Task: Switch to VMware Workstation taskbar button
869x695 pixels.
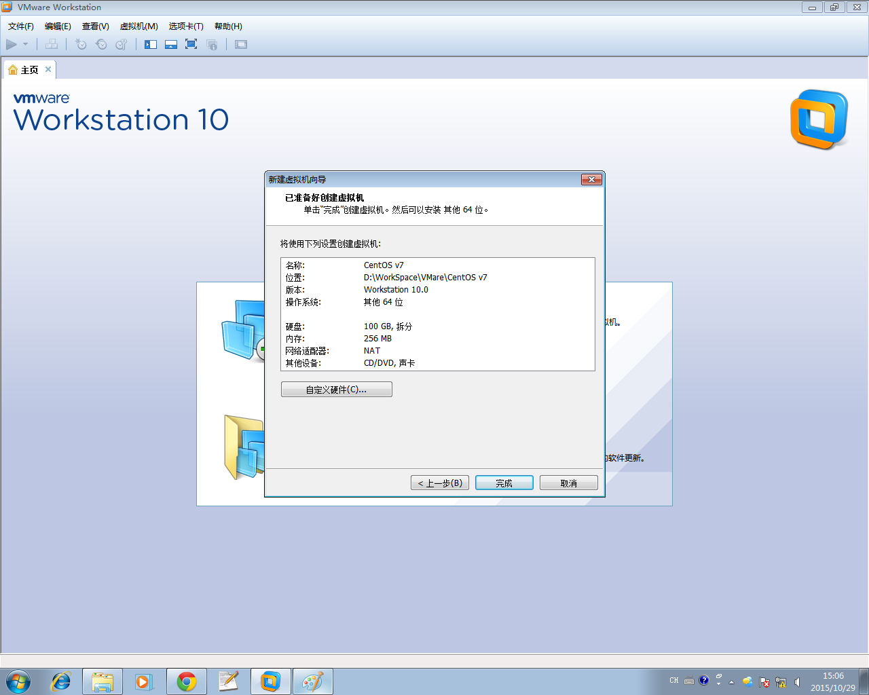Action: (x=271, y=681)
